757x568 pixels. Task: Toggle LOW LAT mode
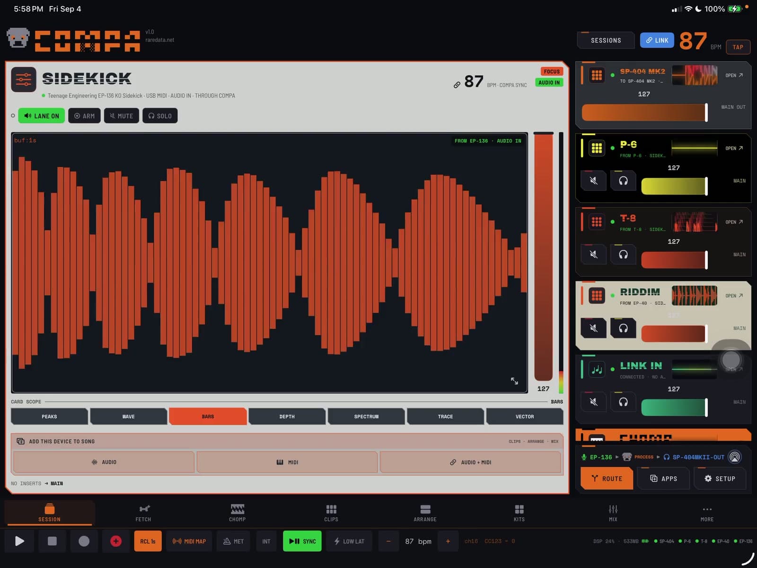(x=349, y=541)
